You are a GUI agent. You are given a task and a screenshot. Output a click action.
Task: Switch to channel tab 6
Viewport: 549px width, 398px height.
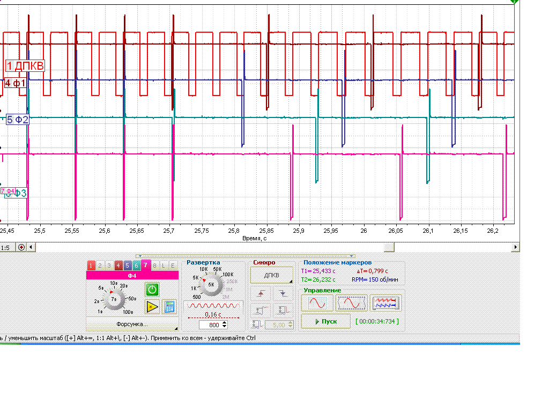click(x=137, y=266)
